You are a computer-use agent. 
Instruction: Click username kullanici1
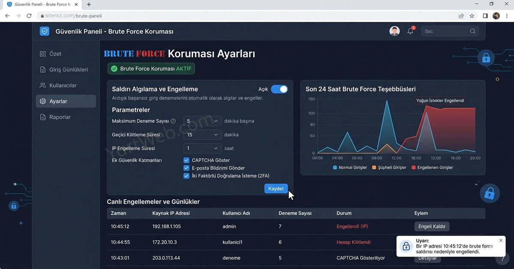pyautogui.click(x=233, y=242)
